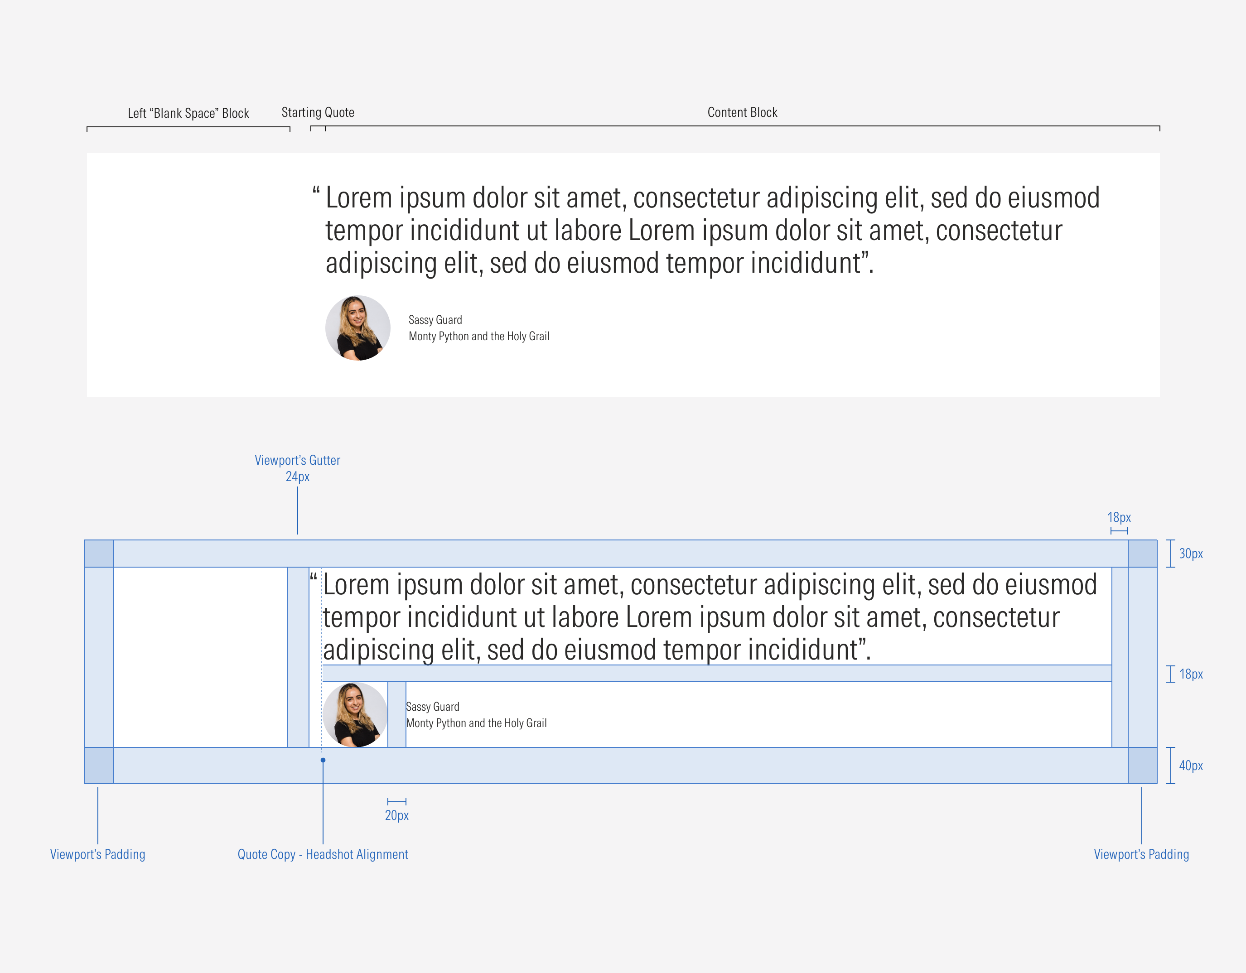Select the Content Block label
1246x973 pixels.
coord(742,112)
